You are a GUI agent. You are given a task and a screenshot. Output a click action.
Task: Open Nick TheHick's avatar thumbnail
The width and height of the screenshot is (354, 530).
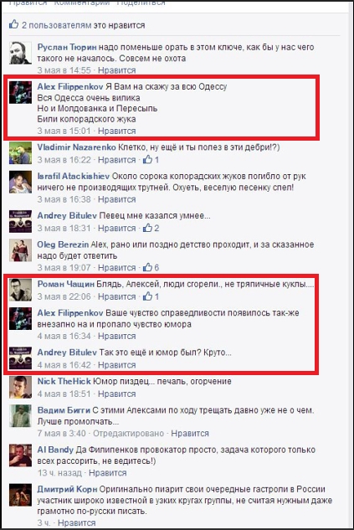[x=20, y=387]
